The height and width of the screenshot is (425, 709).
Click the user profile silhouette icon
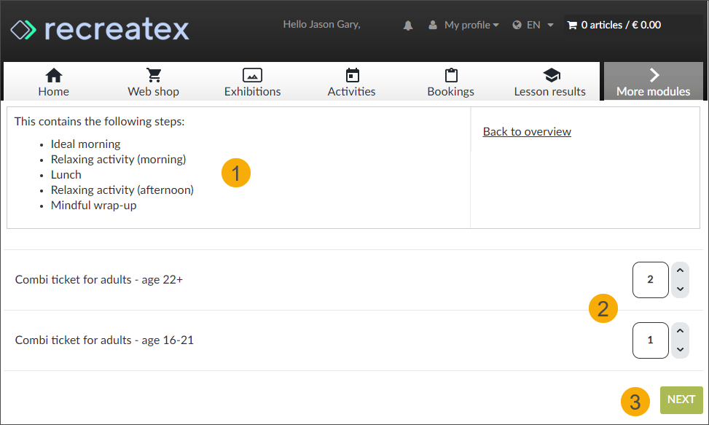[432, 24]
